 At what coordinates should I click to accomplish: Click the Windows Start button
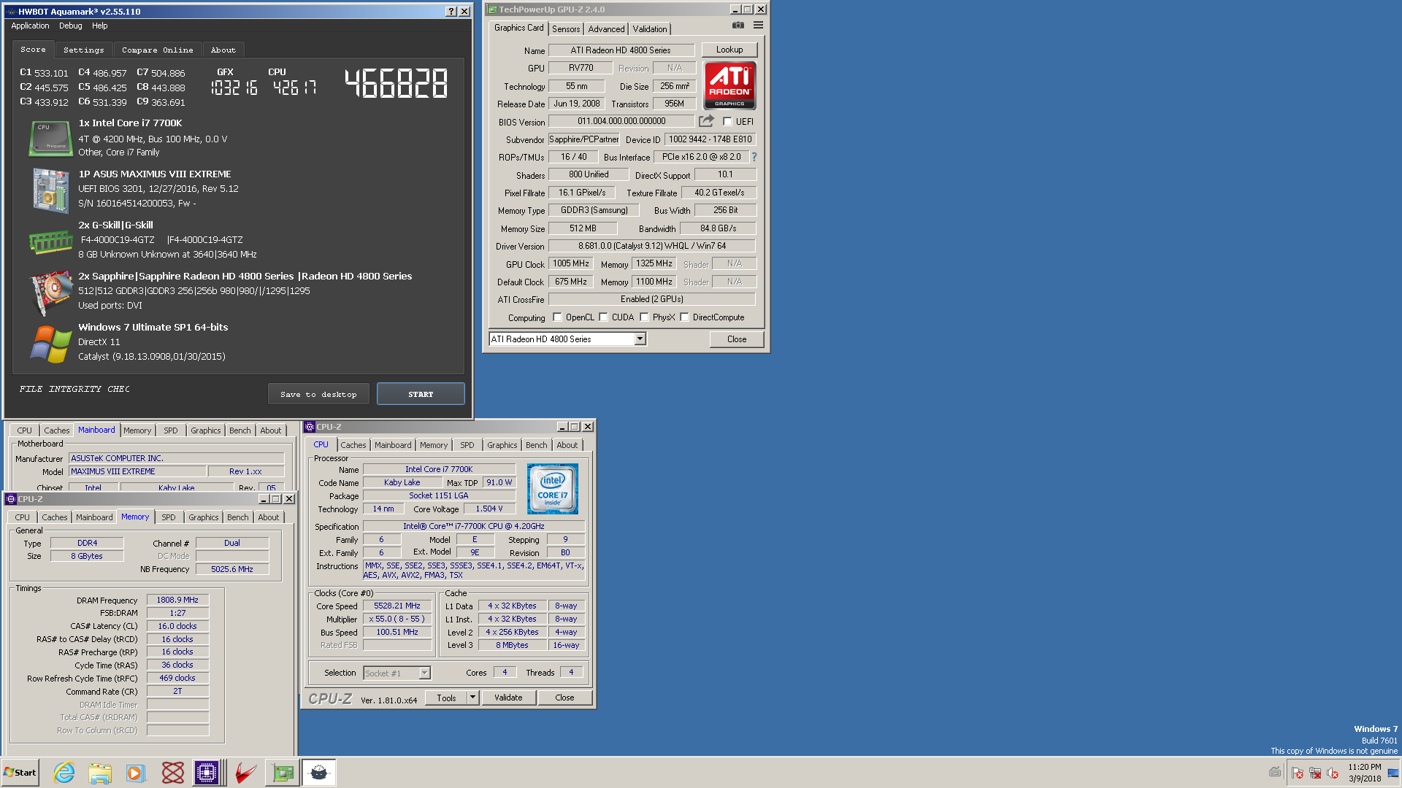pyautogui.click(x=20, y=773)
